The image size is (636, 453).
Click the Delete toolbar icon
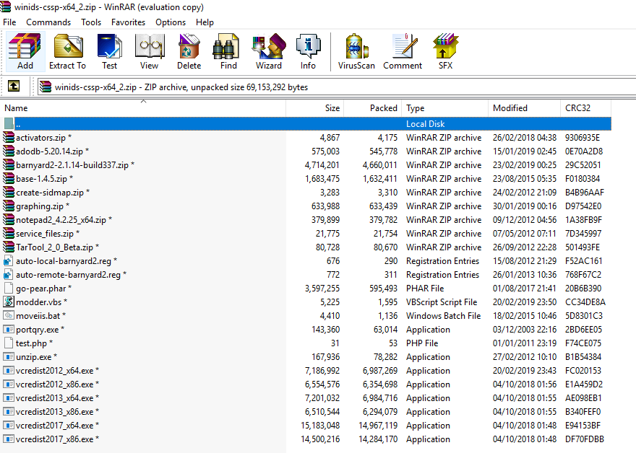tap(189, 50)
